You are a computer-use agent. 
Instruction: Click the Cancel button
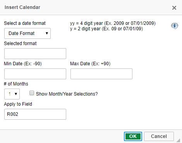tap(159, 136)
